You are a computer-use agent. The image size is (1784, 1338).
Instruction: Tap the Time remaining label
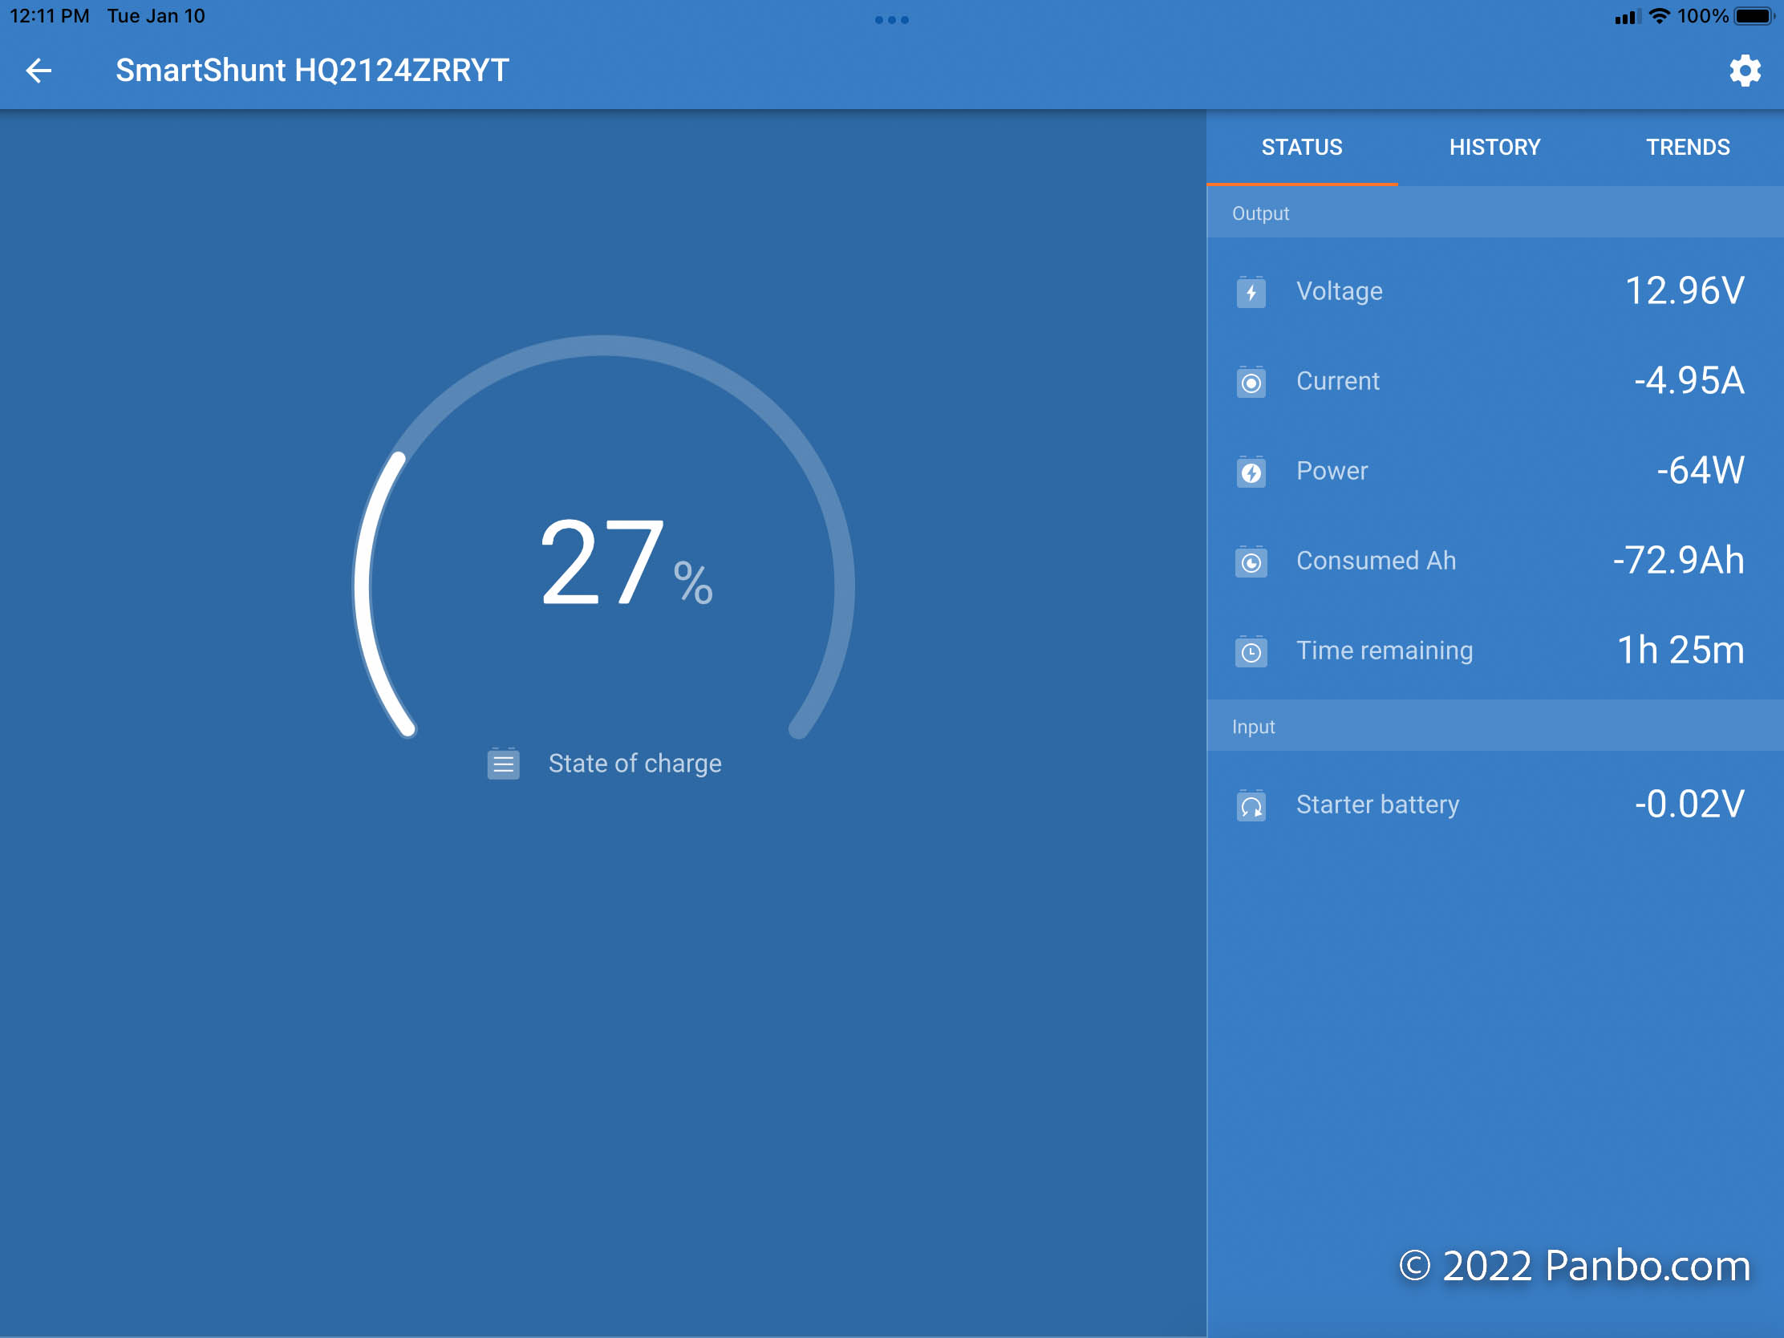pyautogui.click(x=1384, y=651)
